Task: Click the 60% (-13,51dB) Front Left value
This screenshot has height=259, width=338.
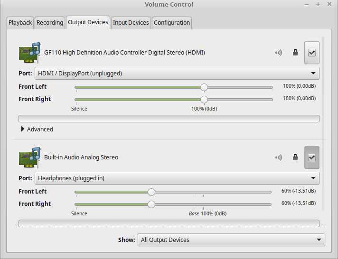Action: click(299, 191)
